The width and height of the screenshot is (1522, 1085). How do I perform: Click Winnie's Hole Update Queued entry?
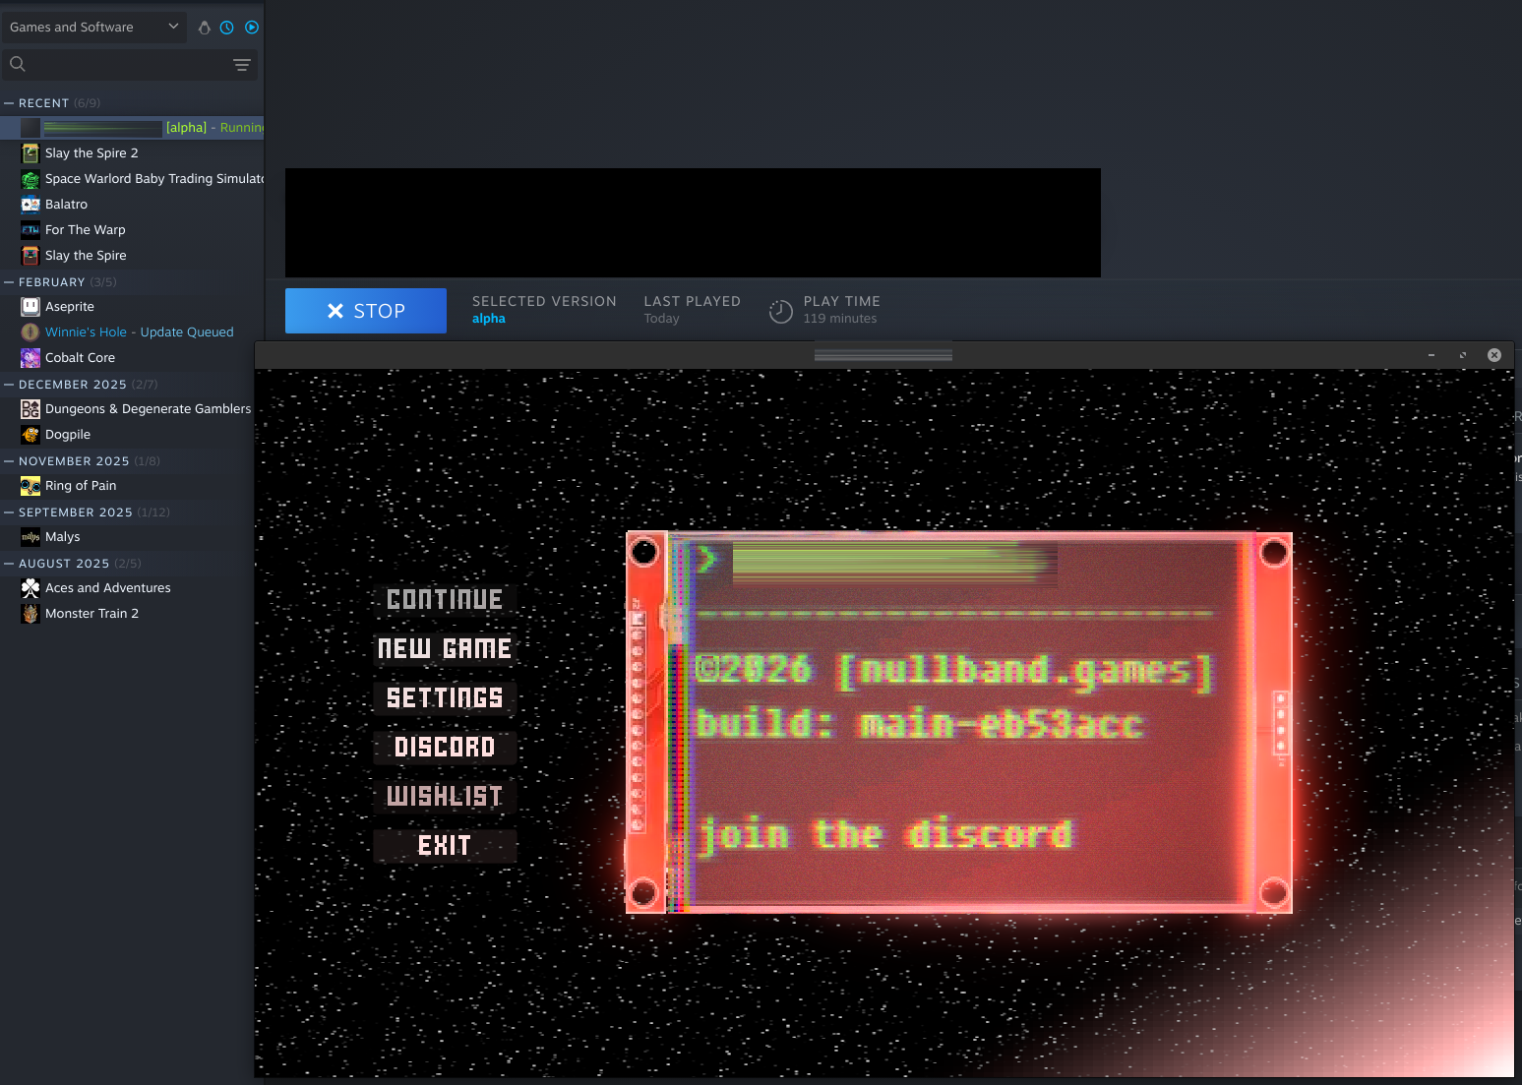(x=139, y=332)
